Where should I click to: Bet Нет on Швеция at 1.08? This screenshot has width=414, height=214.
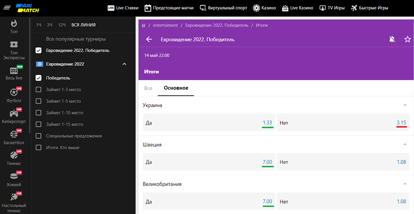pos(343,162)
